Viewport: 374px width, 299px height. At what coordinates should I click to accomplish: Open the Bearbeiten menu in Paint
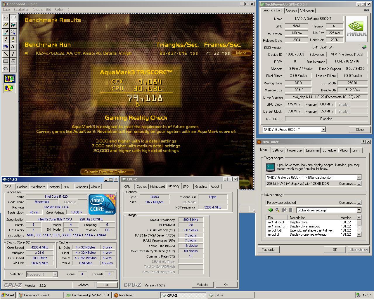pos(21,10)
